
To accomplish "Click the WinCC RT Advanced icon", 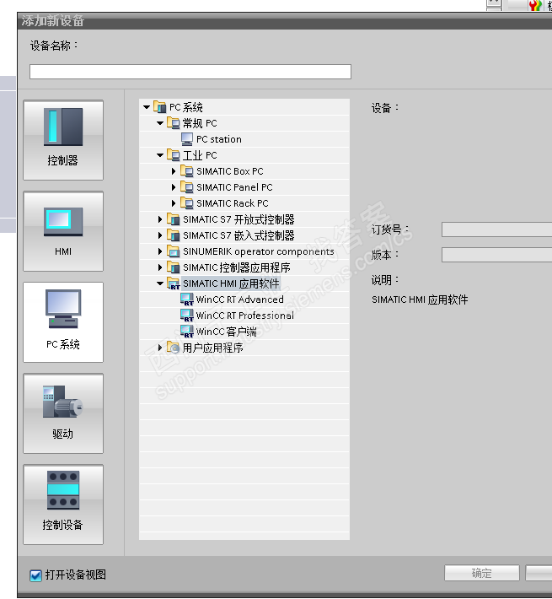I will [x=187, y=299].
